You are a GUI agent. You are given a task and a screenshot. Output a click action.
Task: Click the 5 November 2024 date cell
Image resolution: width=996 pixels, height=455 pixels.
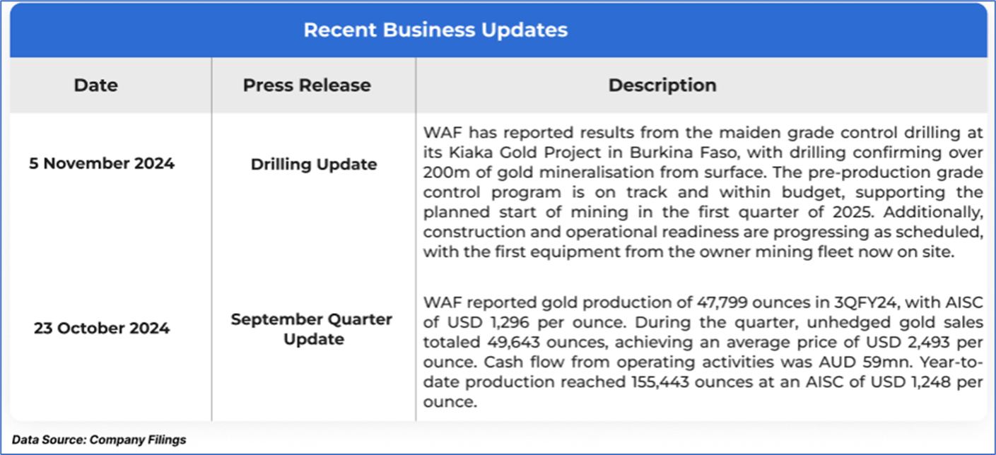tap(102, 164)
